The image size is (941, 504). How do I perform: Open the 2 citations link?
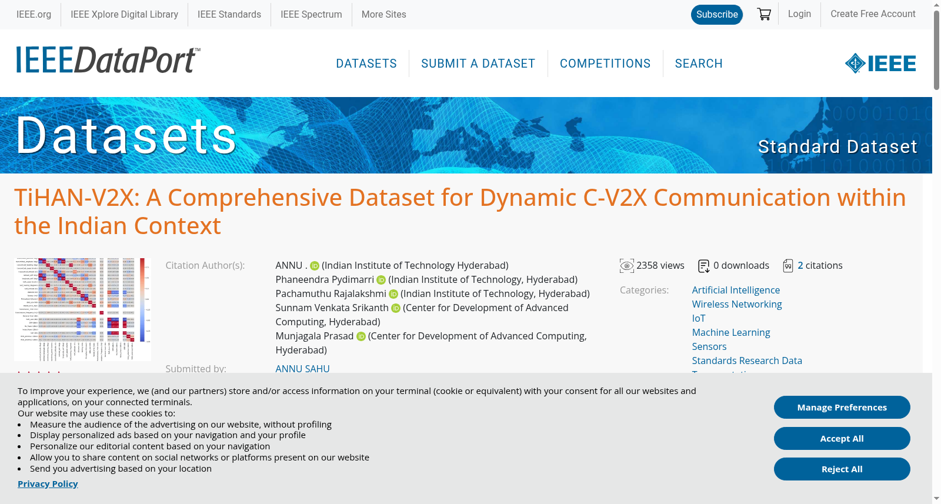tap(820, 265)
